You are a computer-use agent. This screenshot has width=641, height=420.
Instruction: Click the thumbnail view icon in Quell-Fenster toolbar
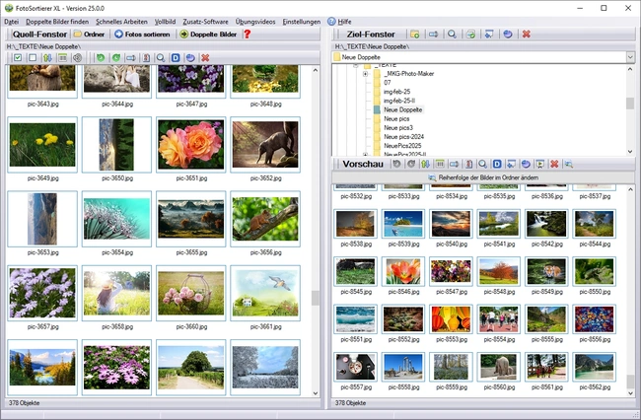[x=62, y=57]
